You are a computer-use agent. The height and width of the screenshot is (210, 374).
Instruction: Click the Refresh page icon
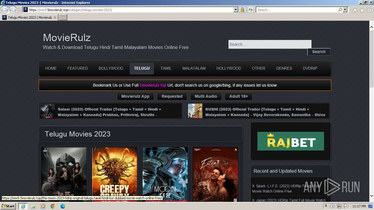click(x=250, y=10)
